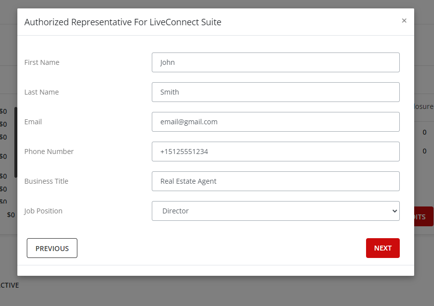
Task: Click the First Name field containing John
Action: (x=275, y=62)
